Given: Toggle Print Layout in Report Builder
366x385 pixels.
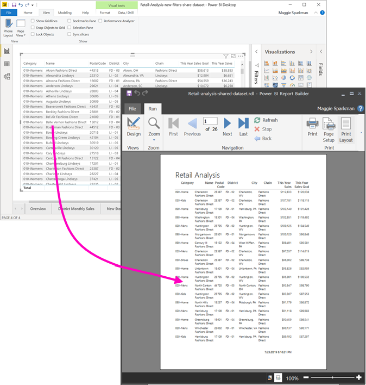Looking at the screenshot, I should click(346, 130).
